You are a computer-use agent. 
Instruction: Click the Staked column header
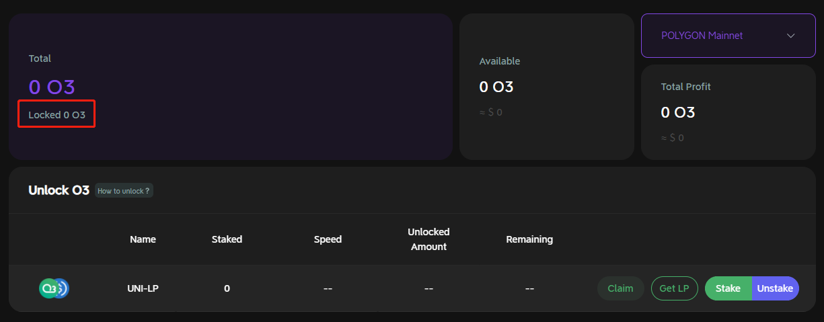tap(227, 239)
